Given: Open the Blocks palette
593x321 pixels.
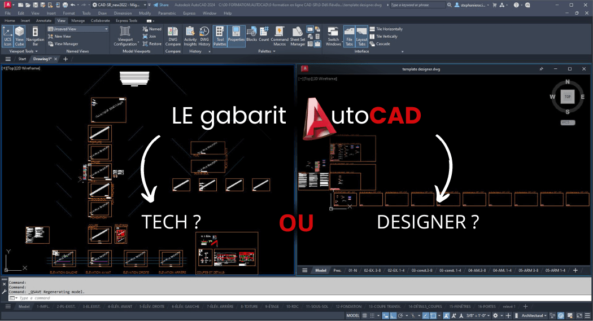Looking at the screenshot, I should tap(251, 34).
